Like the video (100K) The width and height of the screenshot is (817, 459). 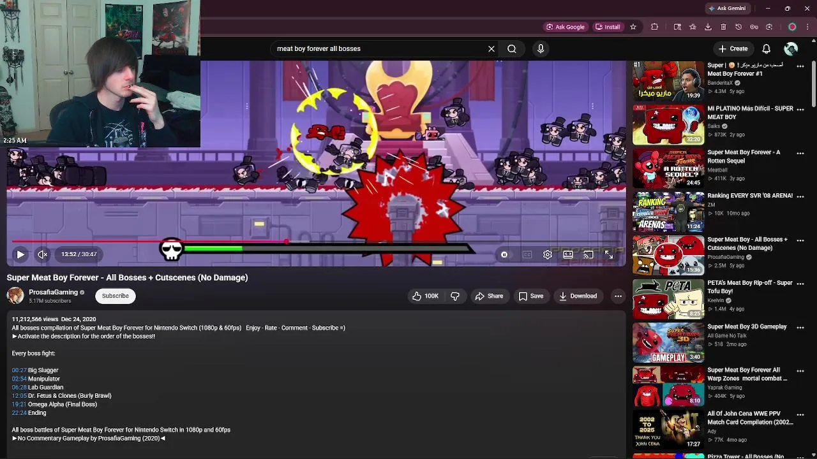click(425, 296)
